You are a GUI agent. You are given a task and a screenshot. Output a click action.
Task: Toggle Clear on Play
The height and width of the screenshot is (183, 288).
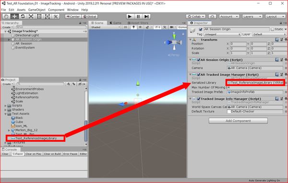tap(33, 154)
